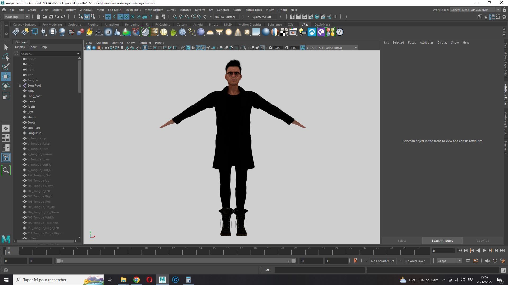Activate the Lasso selection tool
Screen dimensions: 508x285
pos(6,57)
